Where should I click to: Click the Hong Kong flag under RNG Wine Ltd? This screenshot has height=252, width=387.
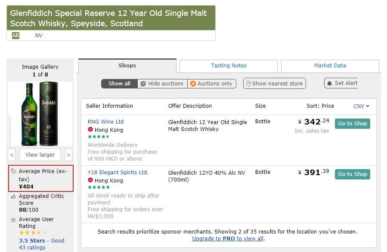coord(90,130)
